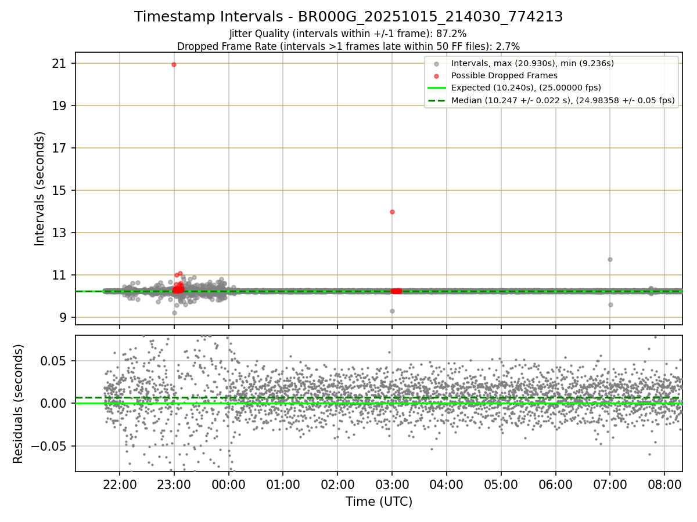The image size is (697, 522).
Task: Click the red outlier point at 14 seconds
Action: point(392,212)
